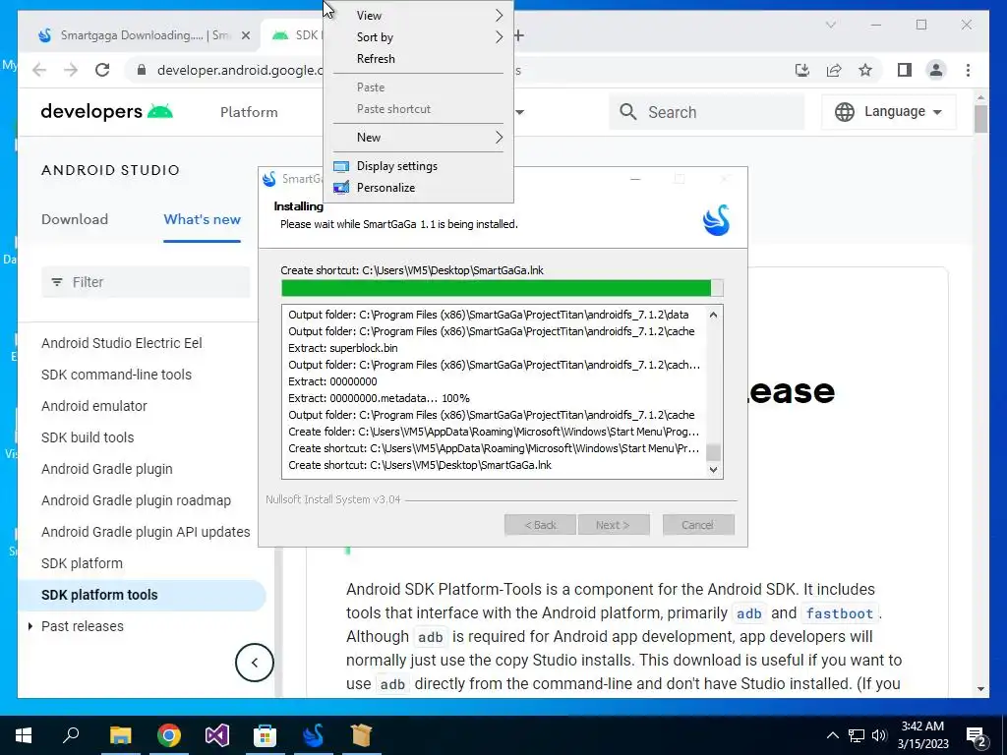1007x755 pixels.
Task: Open Android Gradle plugin API updates link
Action: (x=146, y=532)
